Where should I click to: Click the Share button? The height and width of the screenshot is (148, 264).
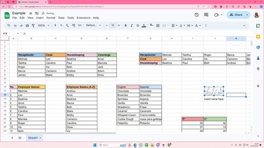[236, 15]
